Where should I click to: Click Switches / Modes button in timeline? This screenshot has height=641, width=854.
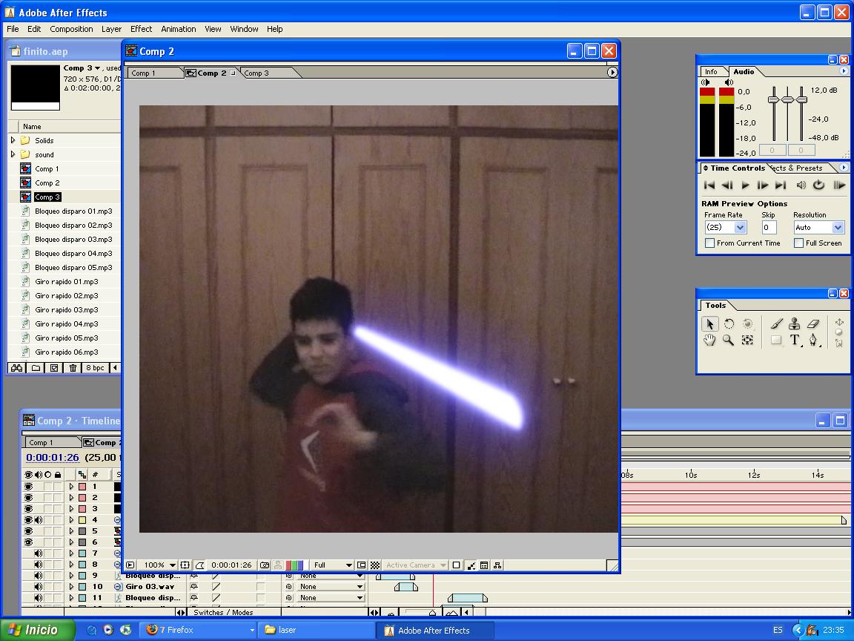(223, 612)
